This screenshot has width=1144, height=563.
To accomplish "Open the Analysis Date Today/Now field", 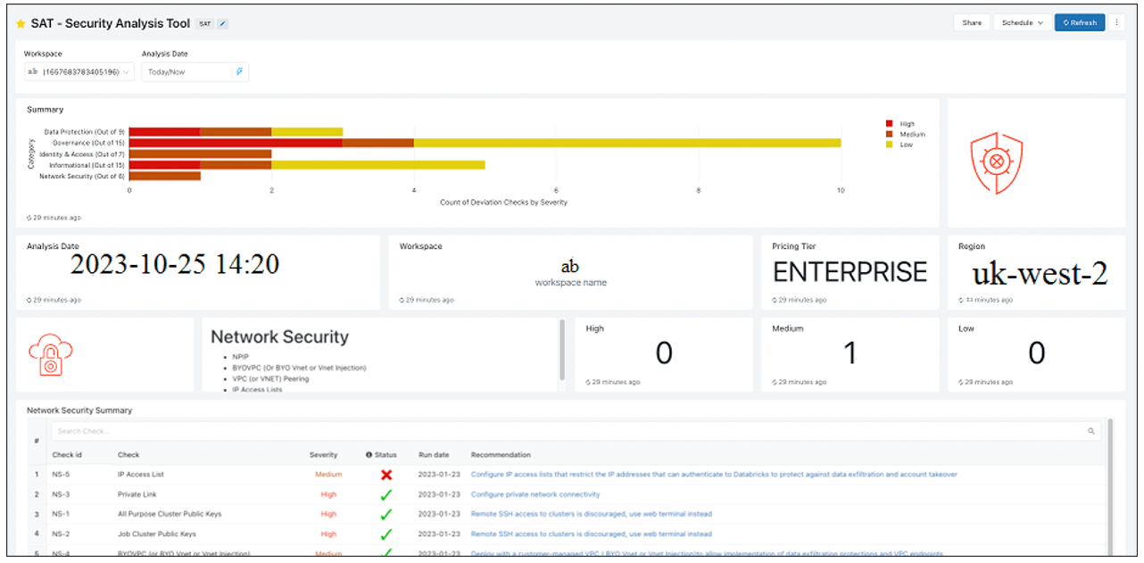I will 195,71.
